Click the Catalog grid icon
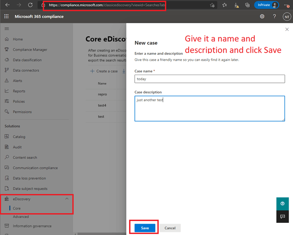293x235 pixels. [x=7, y=136]
